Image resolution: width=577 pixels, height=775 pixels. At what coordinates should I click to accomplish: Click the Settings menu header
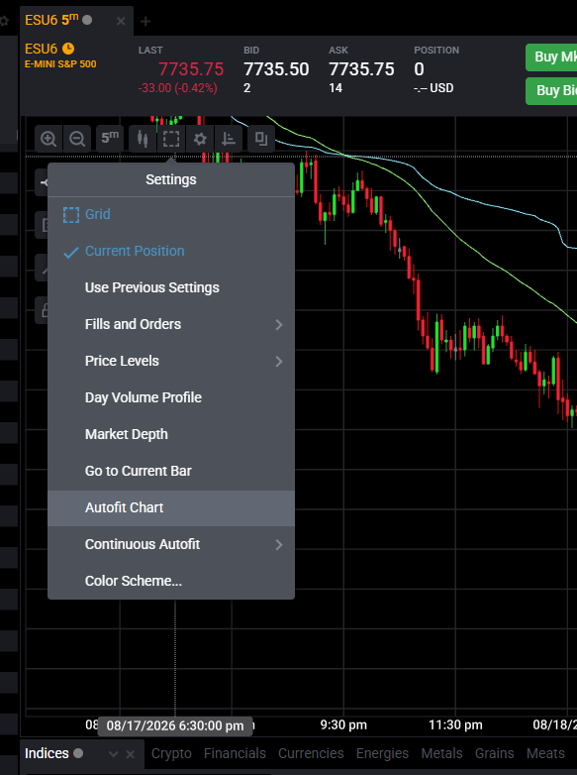point(171,180)
